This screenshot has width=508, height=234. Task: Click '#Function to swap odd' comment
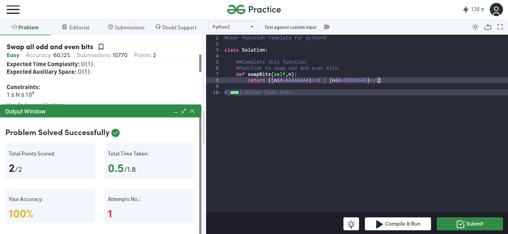(x=288, y=68)
